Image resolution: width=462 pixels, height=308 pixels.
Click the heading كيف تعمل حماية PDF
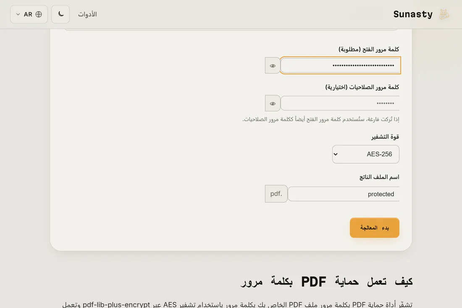coord(327,282)
